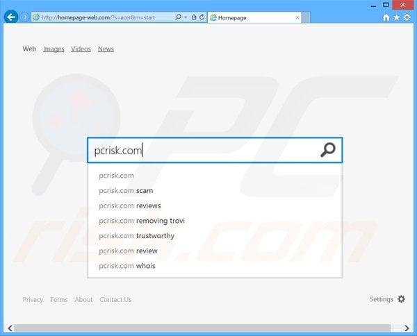Minimize the browser window
417x336 pixels.
pos(374,6)
